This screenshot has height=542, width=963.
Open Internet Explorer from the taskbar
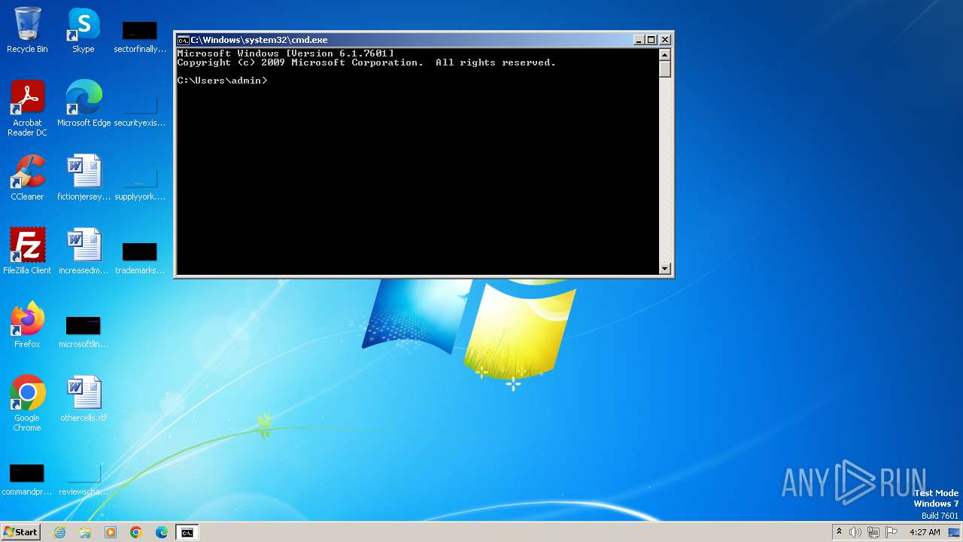(x=60, y=532)
